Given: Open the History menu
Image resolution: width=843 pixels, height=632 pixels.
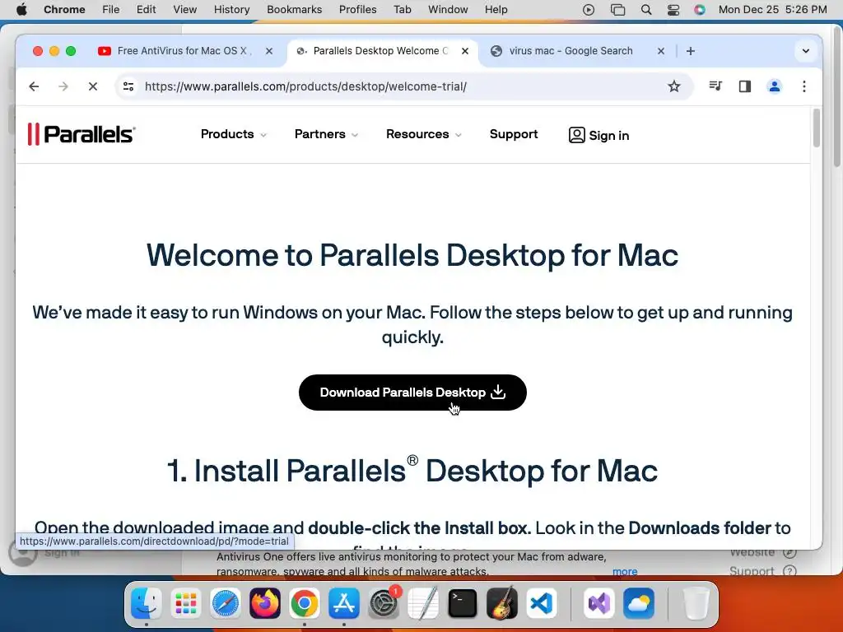Looking at the screenshot, I should (x=231, y=10).
